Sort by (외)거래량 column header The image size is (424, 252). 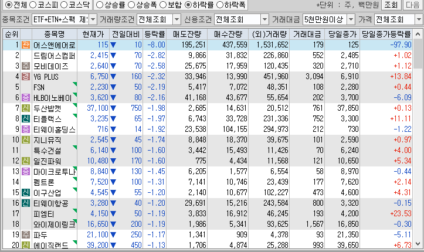pyautogui.click(x=269, y=34)
